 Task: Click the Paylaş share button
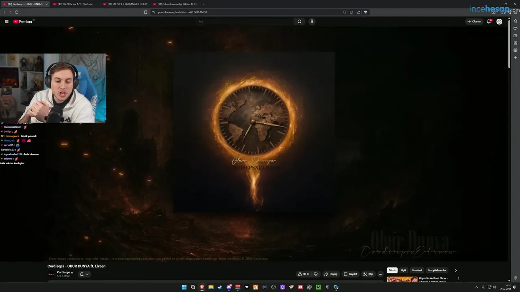click(x=331, y=274)
